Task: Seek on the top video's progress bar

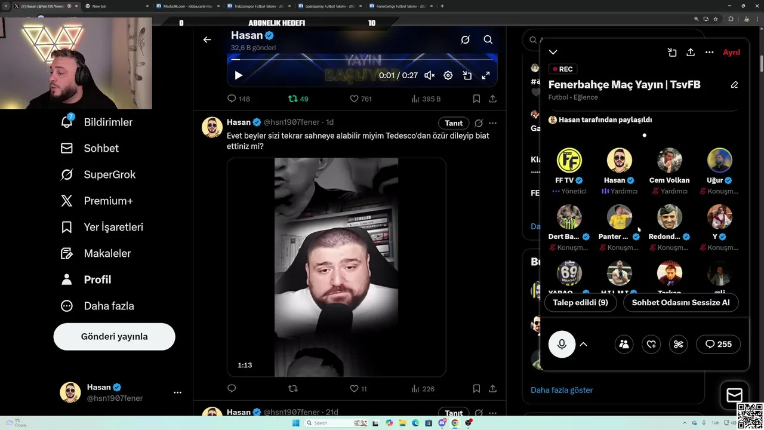Action: 362,59
